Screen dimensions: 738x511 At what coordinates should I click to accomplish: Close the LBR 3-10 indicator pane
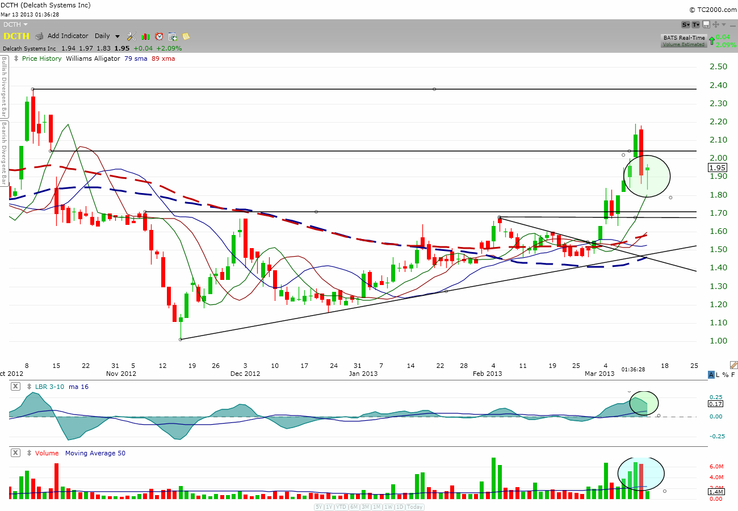(x=15, y=387)
